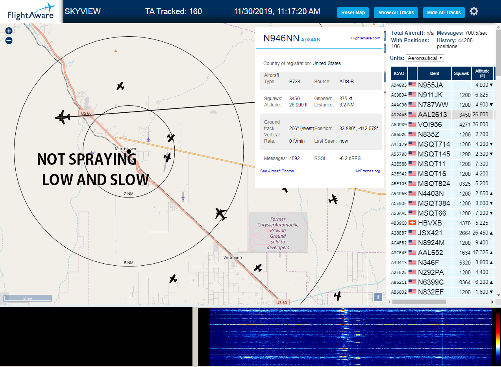Click Show All Tracks button
The image size is (501, 367).
(x=396, y=13)
